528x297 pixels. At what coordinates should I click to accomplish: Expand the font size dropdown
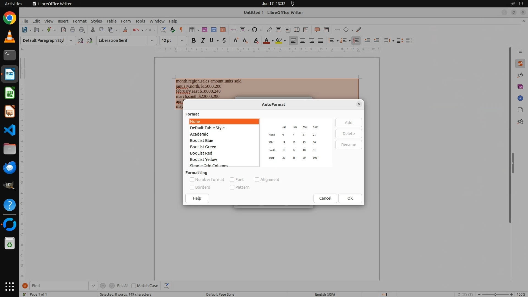[x=182, y=40]
